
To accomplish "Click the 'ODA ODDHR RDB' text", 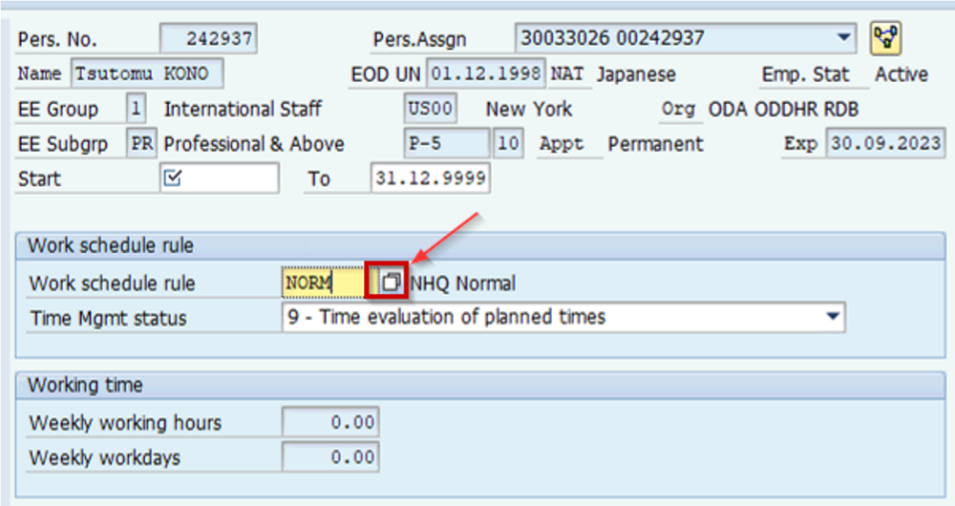I will 783,109.
